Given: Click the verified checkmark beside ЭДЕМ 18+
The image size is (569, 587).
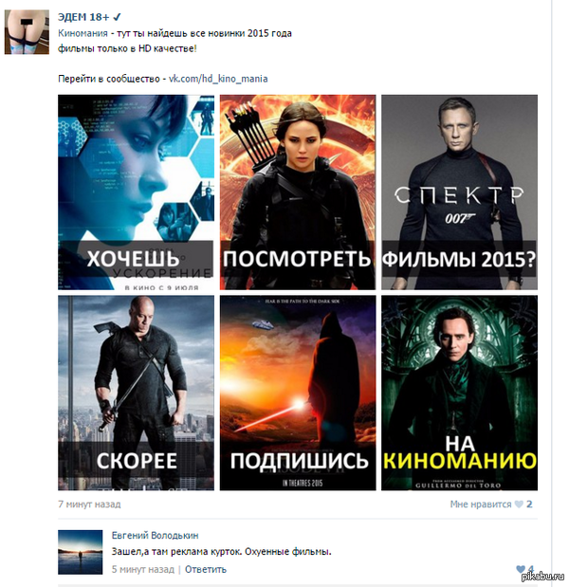Looking at the screenshot, I should coord(117,17).
